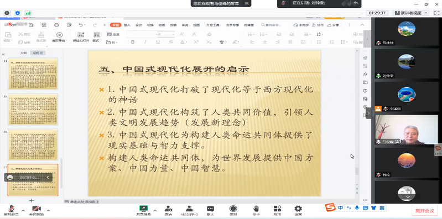Select the 插入 tab in shared ribbon
The image size is (442, 219).
[x=127, y=25]
